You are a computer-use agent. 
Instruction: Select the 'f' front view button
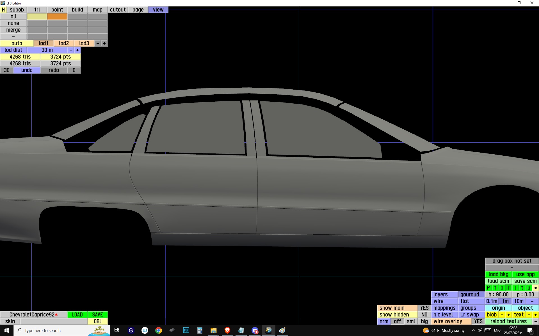point(495,288)
